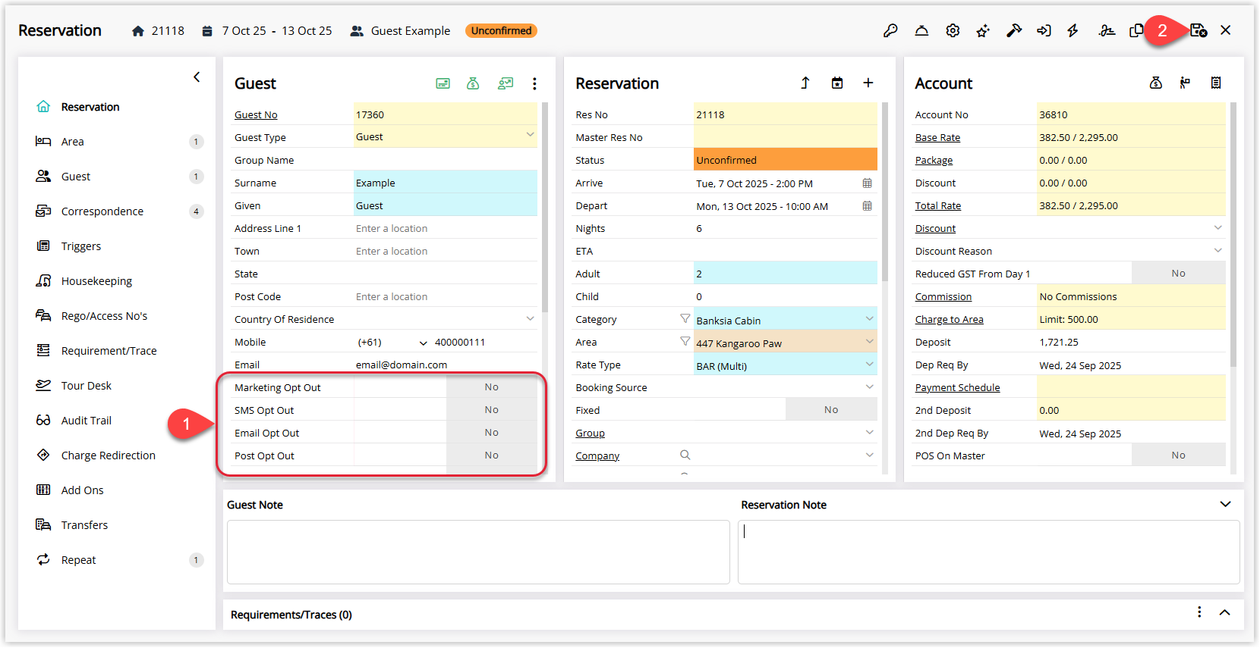Screen dimensions: 1260x648
Task: Click the Total Rate link
Action: [938, 206]
